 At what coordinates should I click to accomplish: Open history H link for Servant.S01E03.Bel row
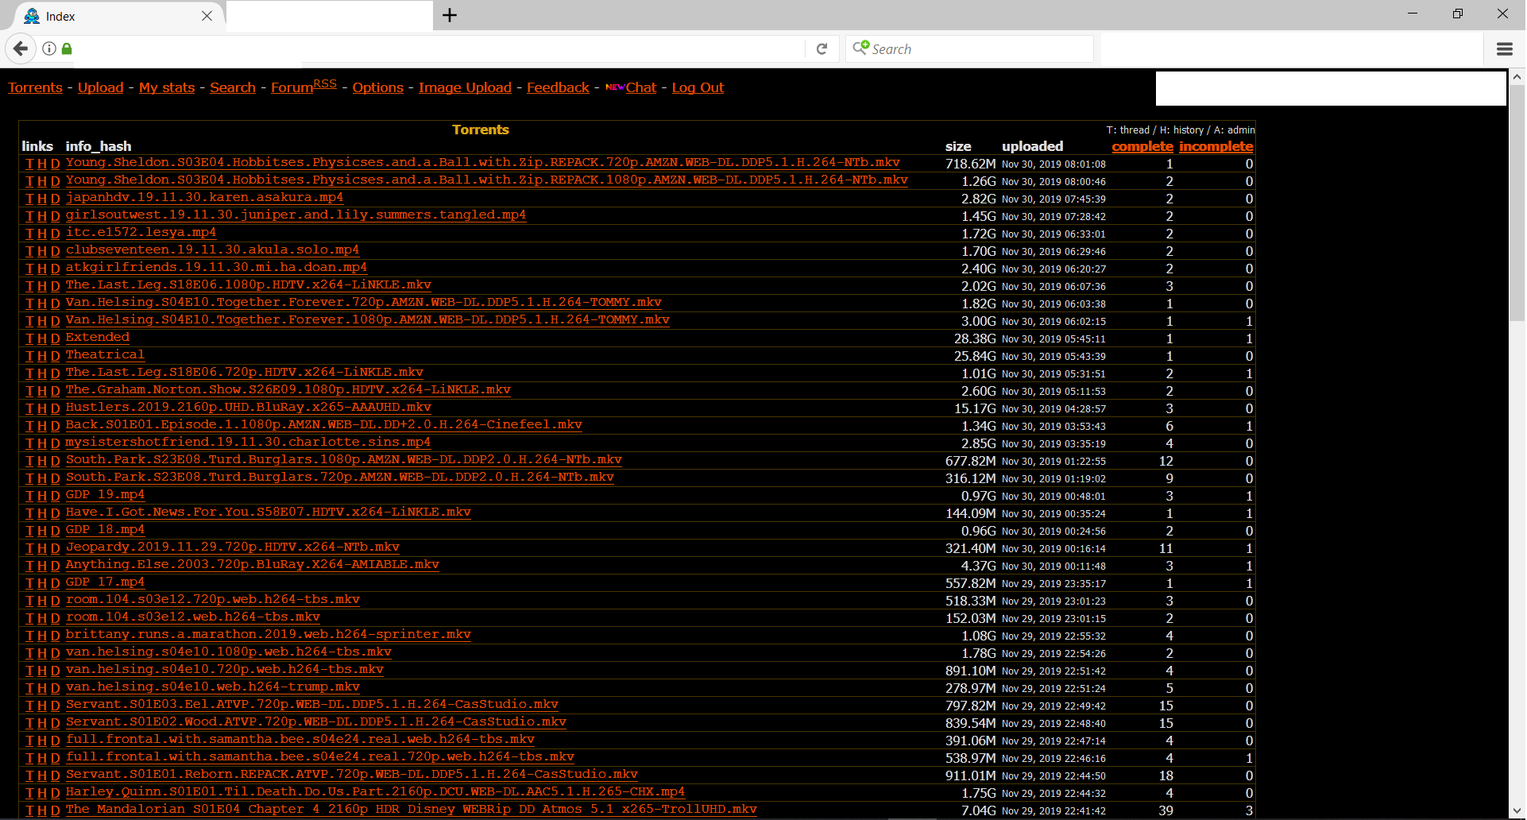(x=42, y=706)
